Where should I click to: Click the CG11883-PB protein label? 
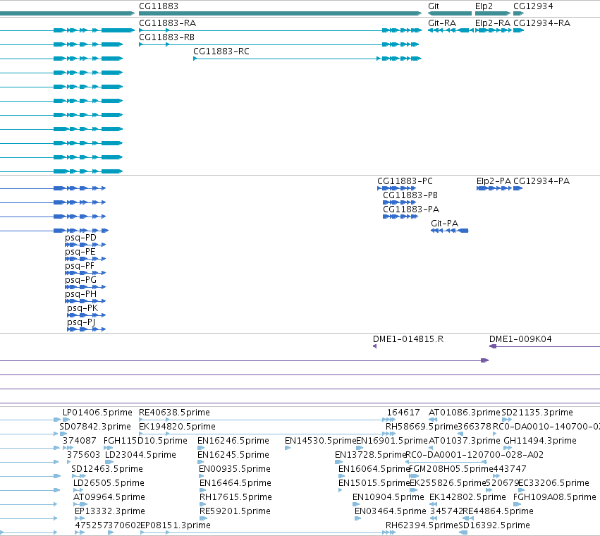410,195
